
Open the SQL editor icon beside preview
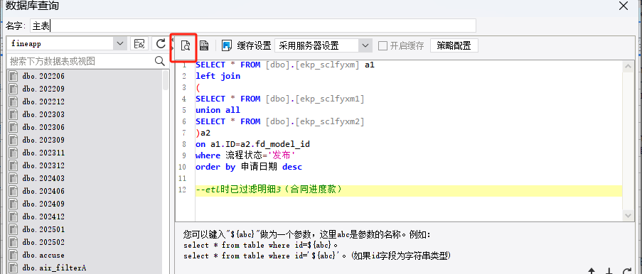(204, 45)
